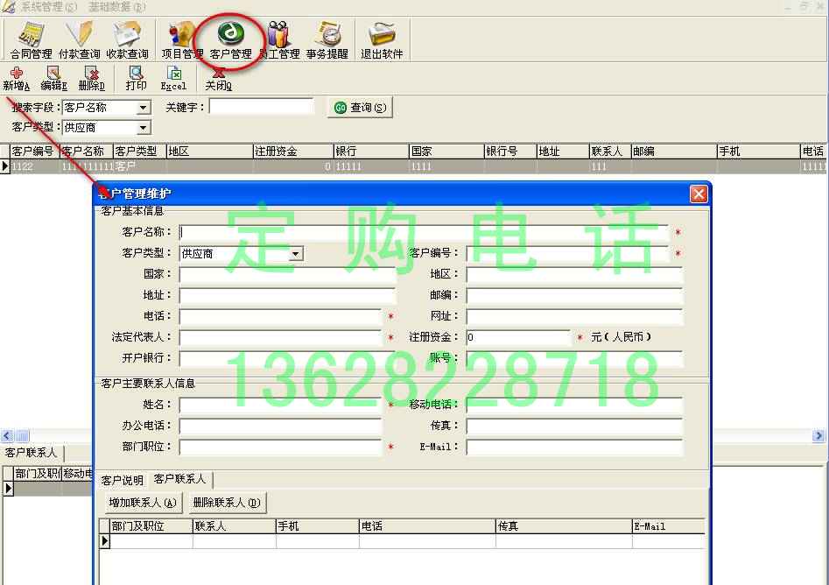Expand 客户类型 dropdown in the dialog
This screenshot has width=829, height=585.
(x=296, y=254)
